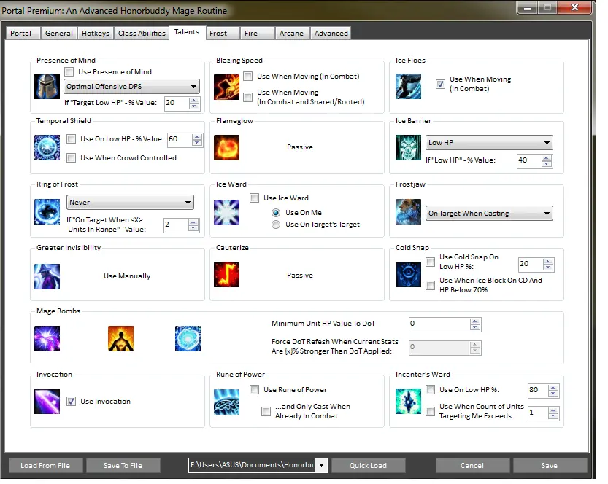This screenshot has height=484, width=608.
Task: Switch to the Portal tab
Action: (x=23, y=34)
